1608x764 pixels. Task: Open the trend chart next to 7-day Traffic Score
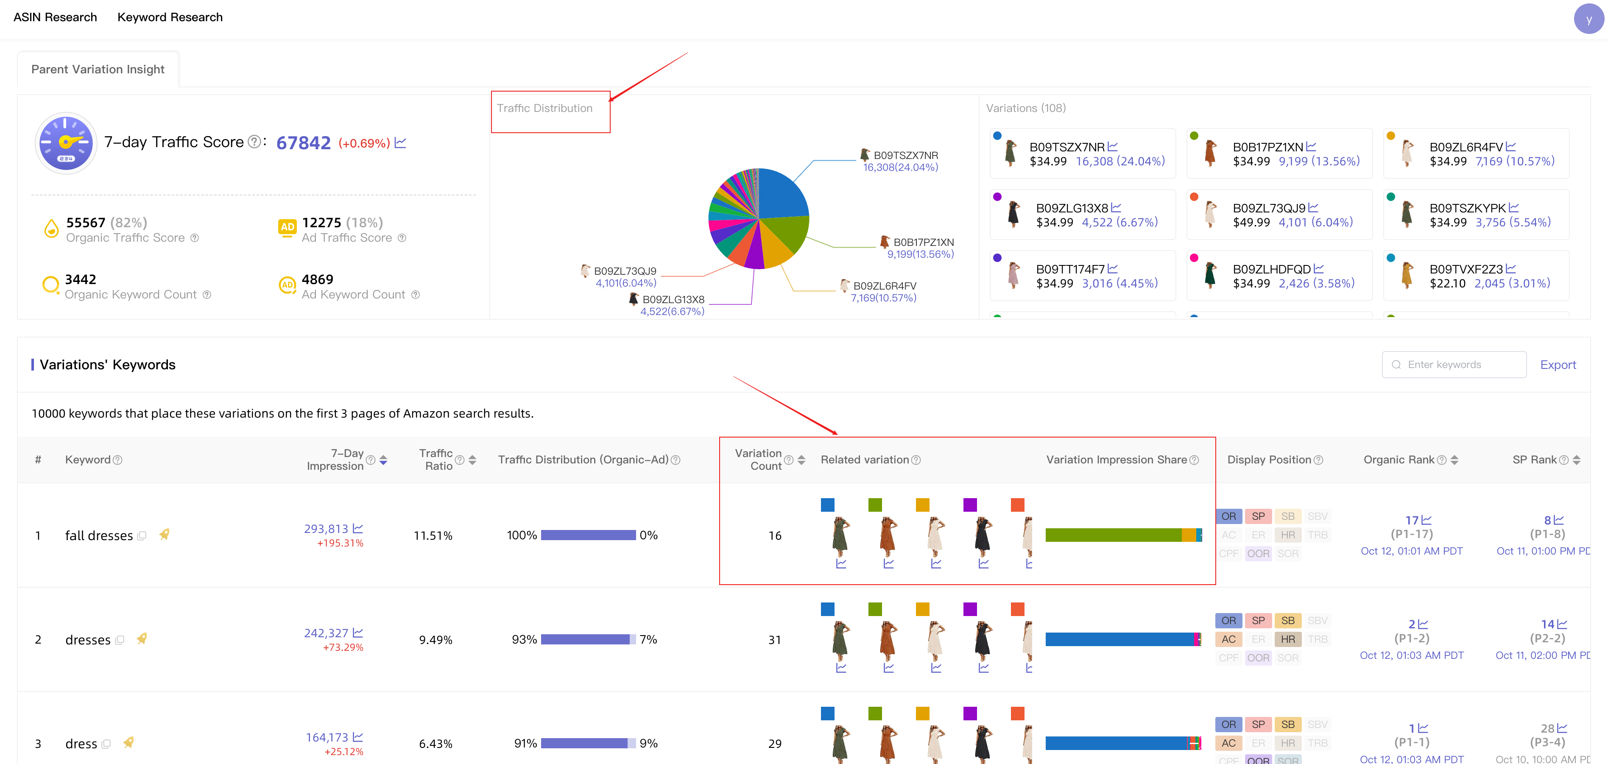400,142
